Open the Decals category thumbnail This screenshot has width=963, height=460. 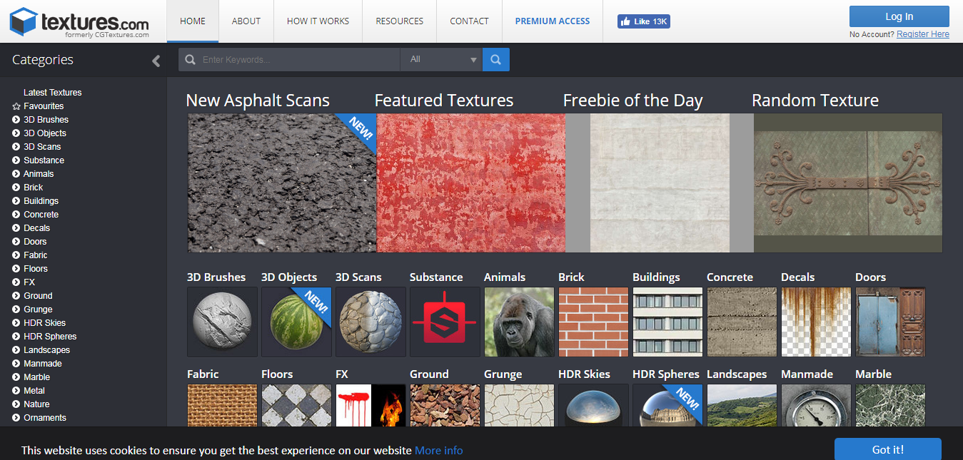pyautogui.click(x=816, y=322)
